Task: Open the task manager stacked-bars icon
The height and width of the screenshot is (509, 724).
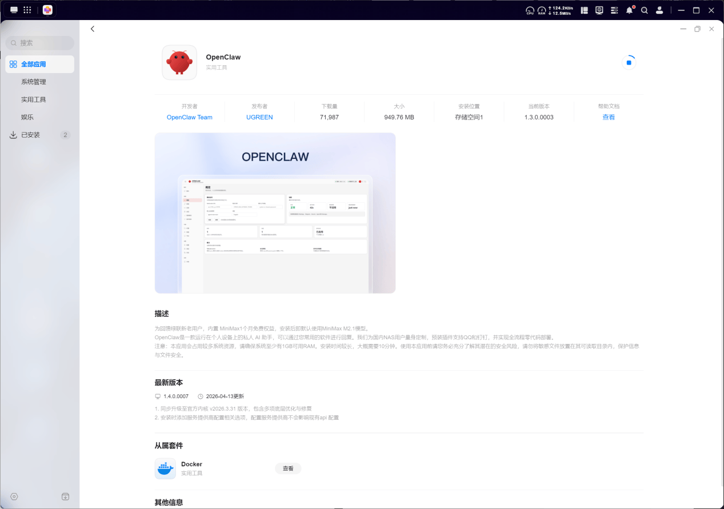Action: point(614,10)
